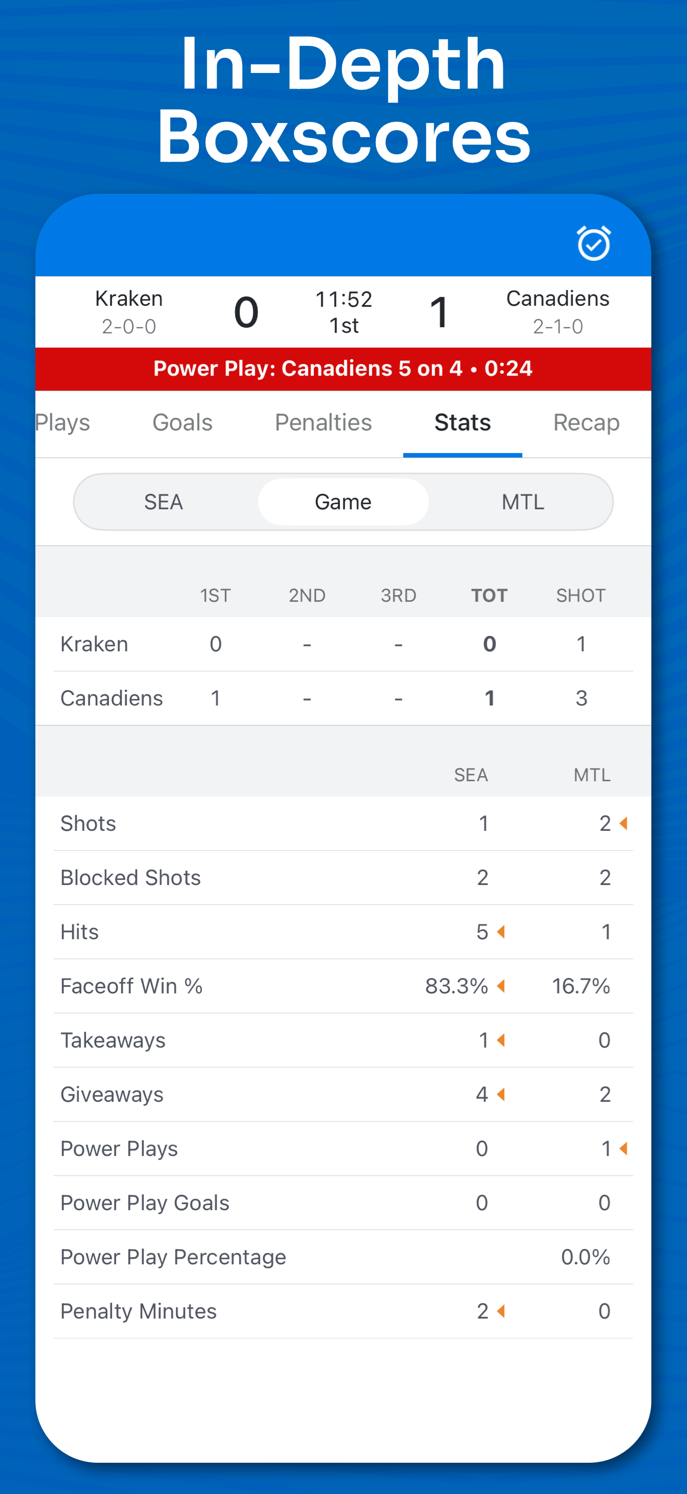The image size is (687, 1494).
Task: Switch to the Penalties tab
Action: 323,422
